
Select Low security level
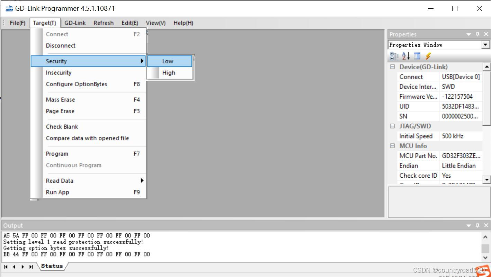(170, 61)
